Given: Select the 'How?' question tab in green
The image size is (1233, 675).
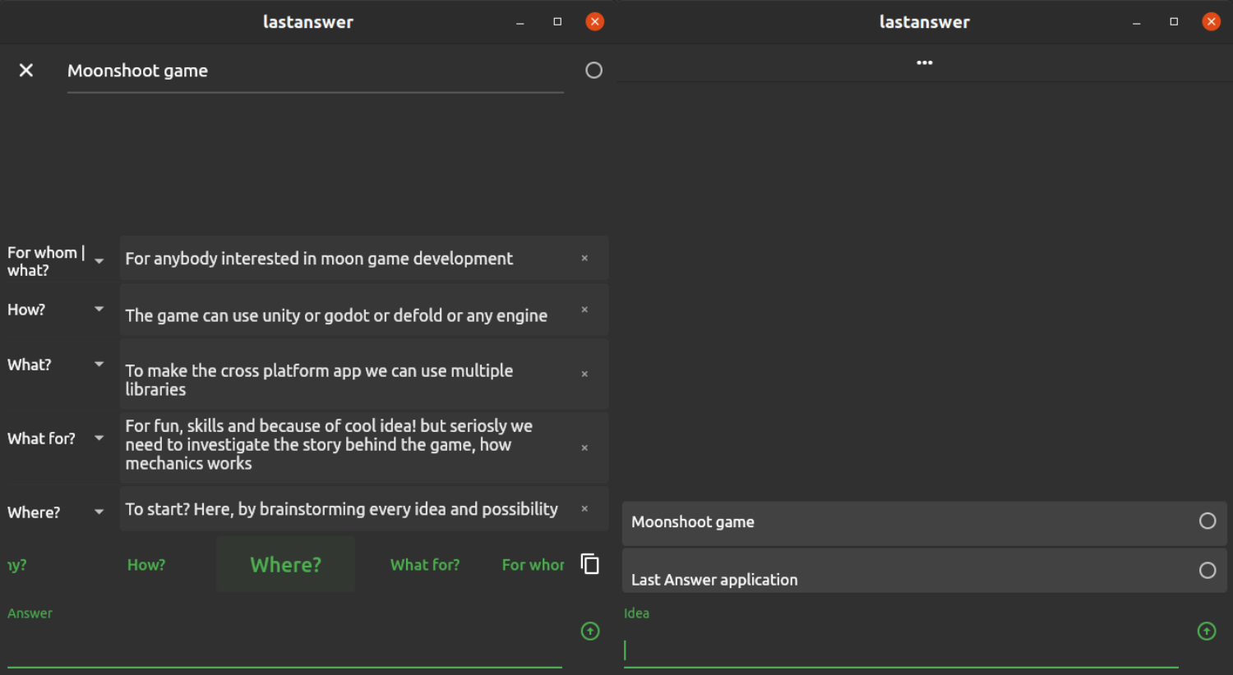Looking at the screenshot, I should click(146, 565).
